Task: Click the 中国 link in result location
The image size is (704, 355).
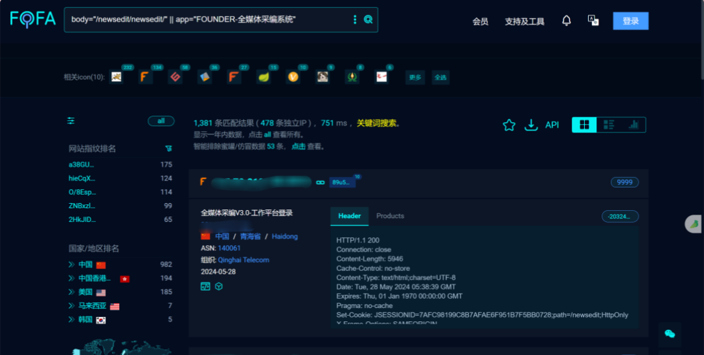Action: coord(221,236)
